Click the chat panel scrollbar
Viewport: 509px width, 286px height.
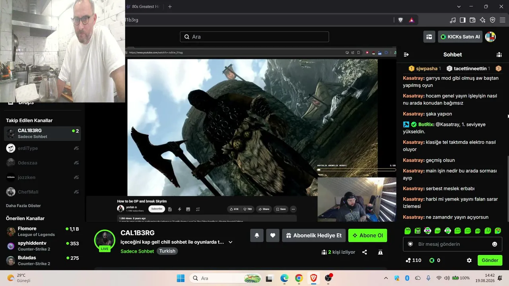(507, 189)
